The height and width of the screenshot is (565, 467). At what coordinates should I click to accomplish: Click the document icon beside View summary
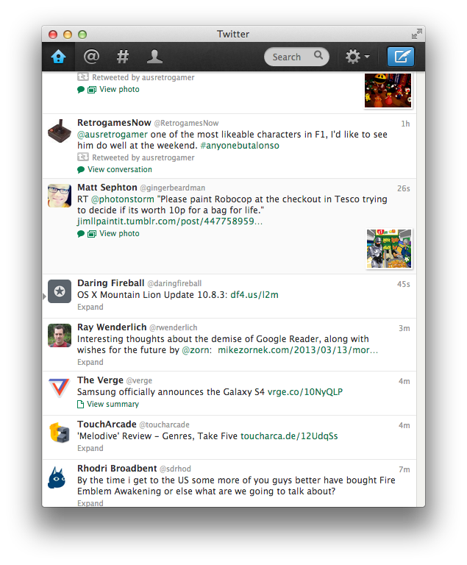[80, 405]
